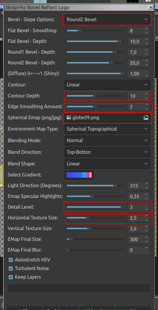
Task: Click the Flat Bevel - Depth slider
Action: (95, 41)
